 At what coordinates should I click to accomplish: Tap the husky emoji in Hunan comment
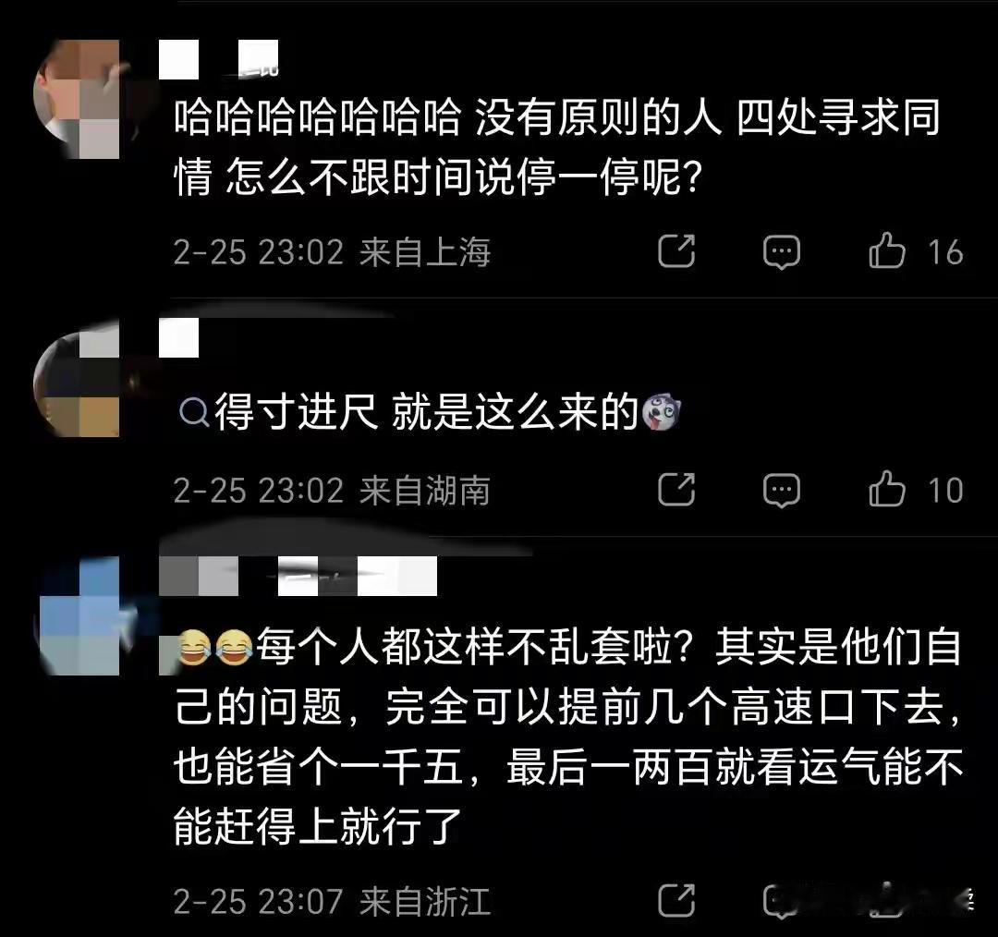662,412
